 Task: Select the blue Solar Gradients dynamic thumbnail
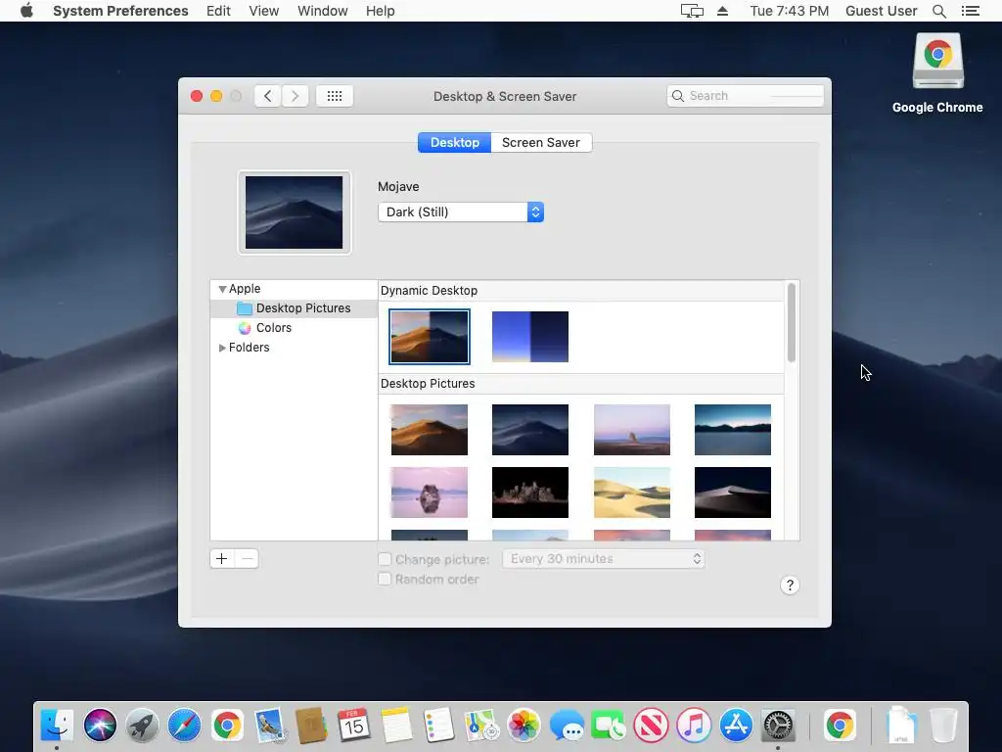(529, 337)
